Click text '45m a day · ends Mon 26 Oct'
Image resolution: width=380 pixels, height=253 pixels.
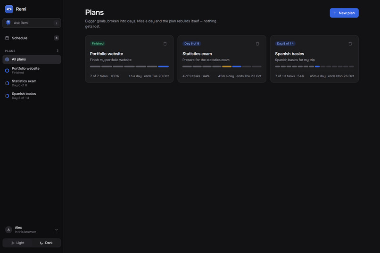pyautogui.click(x=332, y=76)
